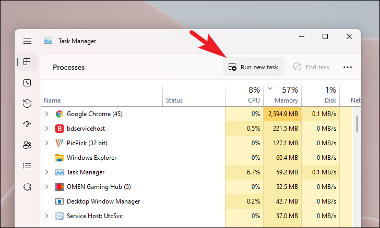380x228 pixels.
Task: Select the PicPick (32 bit) row name
Action: (87, 143)
